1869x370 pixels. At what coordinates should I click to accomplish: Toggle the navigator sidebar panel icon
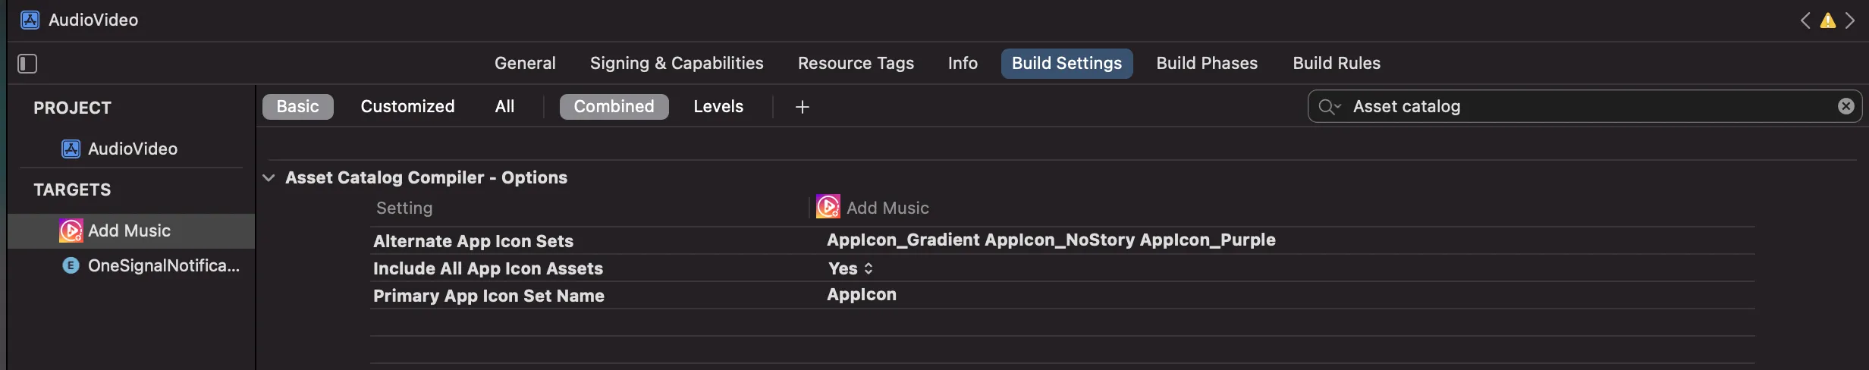click(x=27, y=64)
